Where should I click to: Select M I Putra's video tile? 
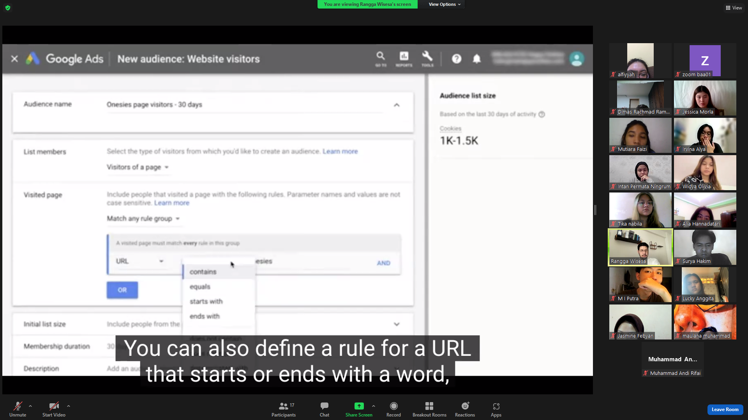click(x=640, y=285)
